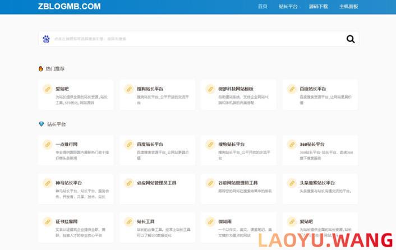Open the 微梦科技网站模板 title link
The image size is (396, 250).
point(236,89)
